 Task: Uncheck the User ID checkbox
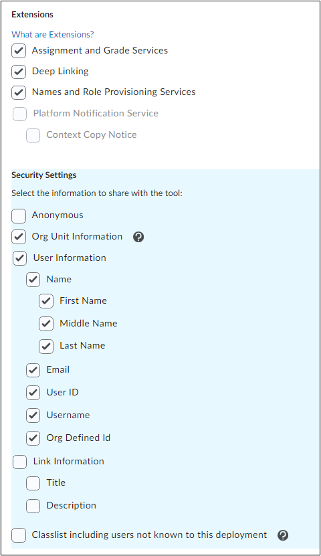pyautogui.click(x=33, y=393)
